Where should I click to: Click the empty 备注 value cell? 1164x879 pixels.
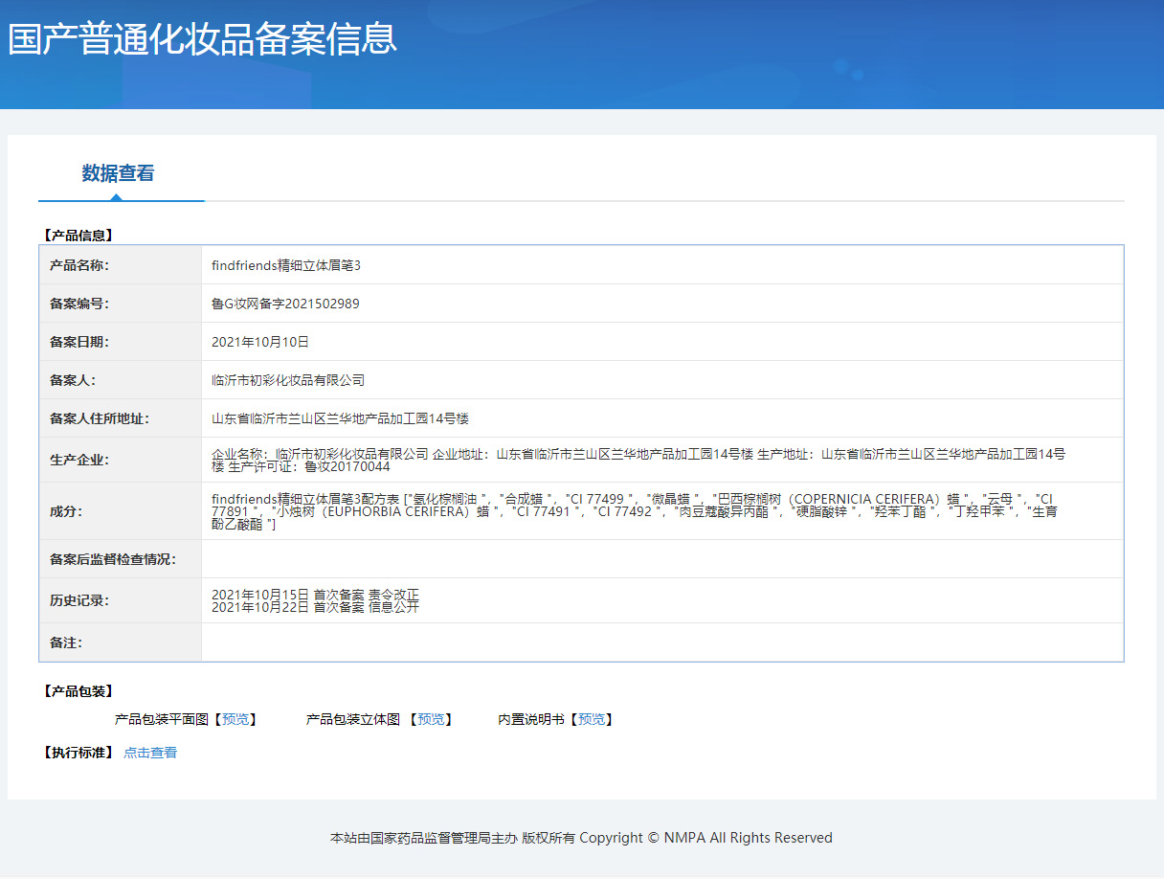(661, 642)
